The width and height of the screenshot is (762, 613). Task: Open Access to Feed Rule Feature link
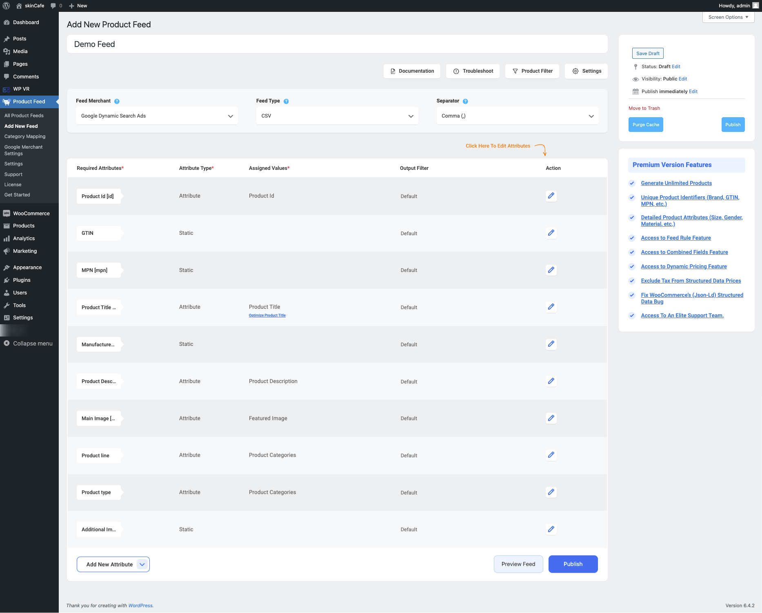[676, 238]
